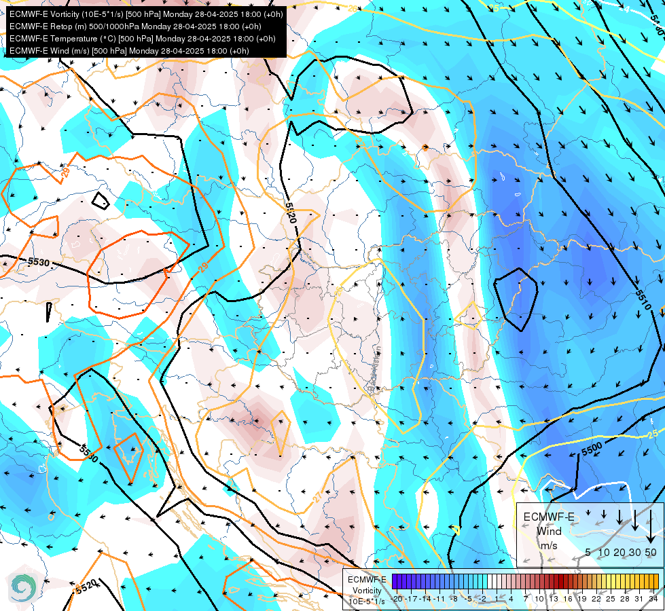Click the "-14" vorticity scale value
Screen dimensions: 665x611
coord(425,599)
